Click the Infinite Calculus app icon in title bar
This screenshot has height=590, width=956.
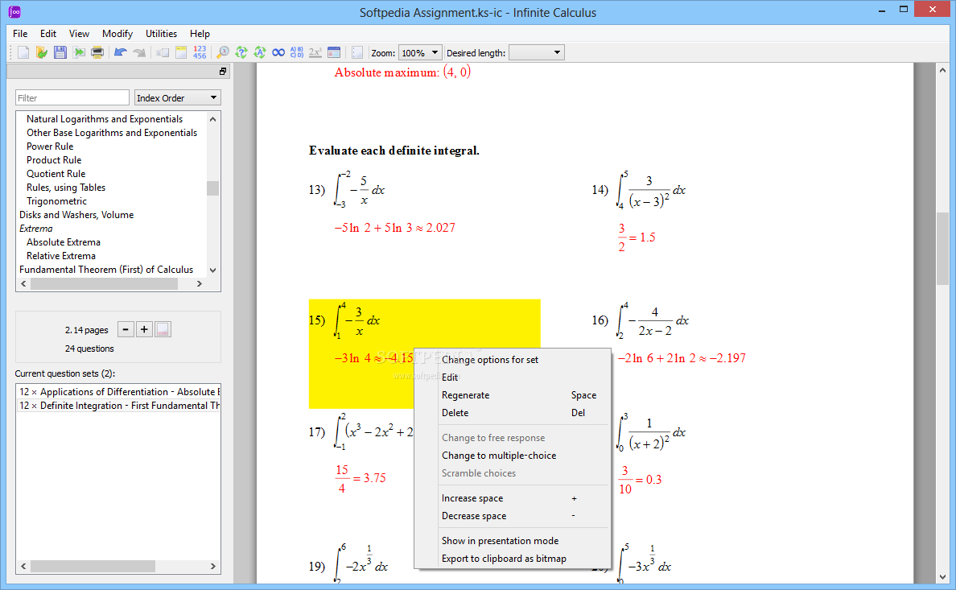click(x=14, y=12)
